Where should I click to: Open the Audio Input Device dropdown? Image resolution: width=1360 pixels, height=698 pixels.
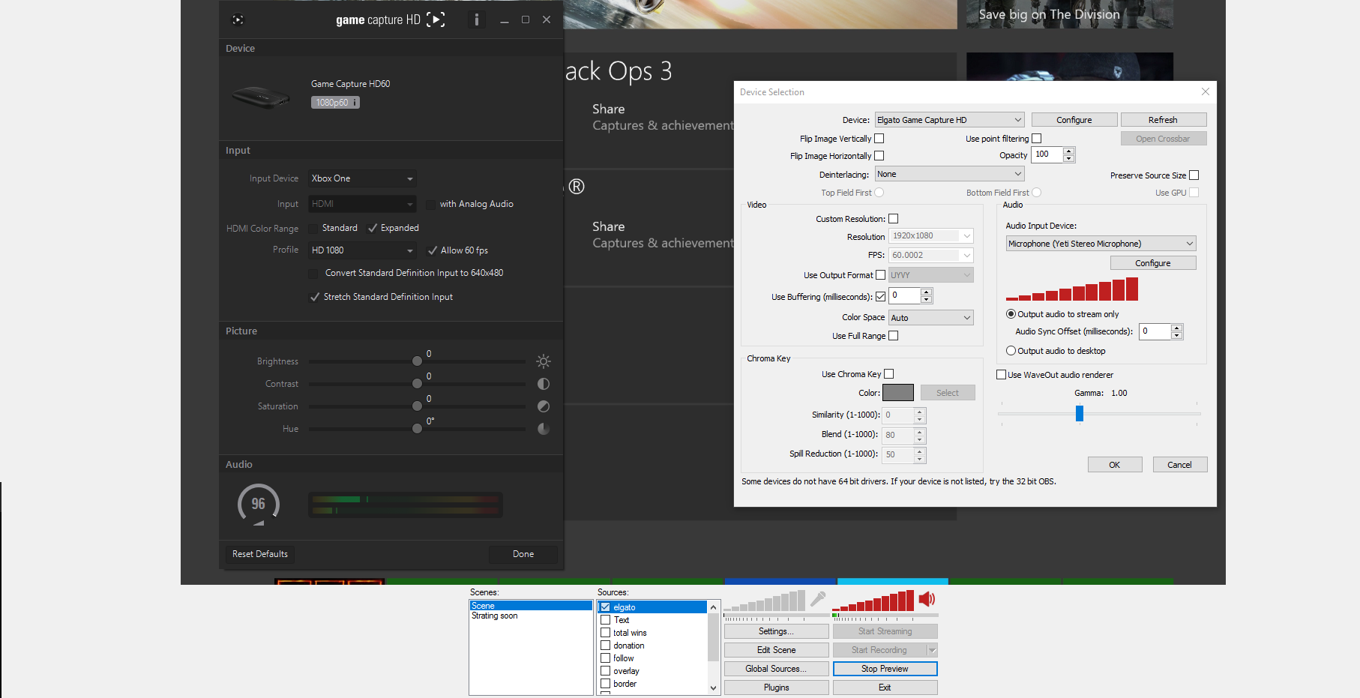[1101, 244]
